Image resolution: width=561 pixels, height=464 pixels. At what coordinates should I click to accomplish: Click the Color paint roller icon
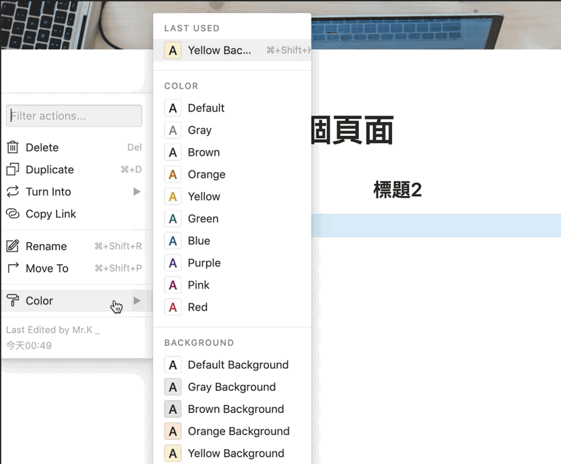click(13, 300)
